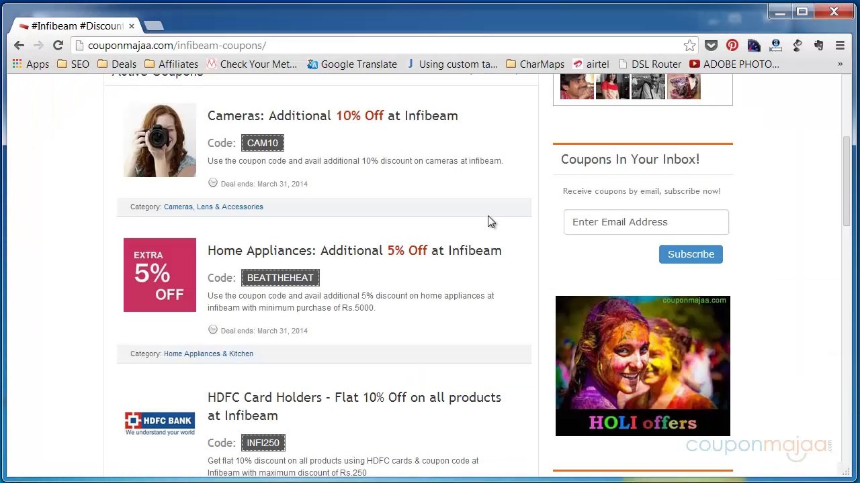Subscribe to coupons by email

click(691, 254)
